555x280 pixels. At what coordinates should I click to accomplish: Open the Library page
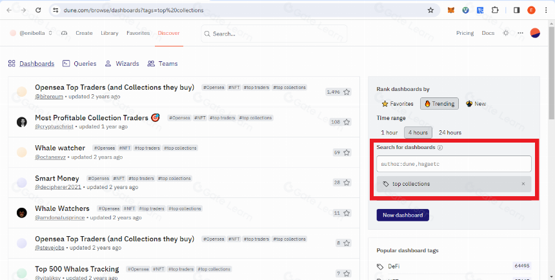click(x=109, y=33)
